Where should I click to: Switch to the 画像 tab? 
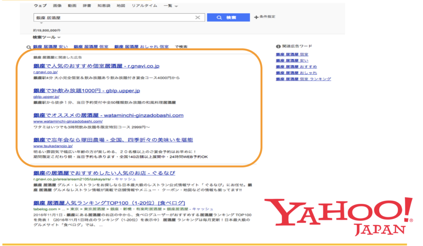click(x=57, y=6)
